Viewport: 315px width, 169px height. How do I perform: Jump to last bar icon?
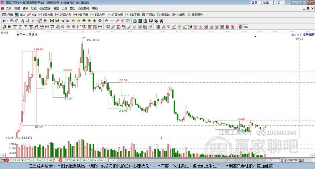[57, 21]
